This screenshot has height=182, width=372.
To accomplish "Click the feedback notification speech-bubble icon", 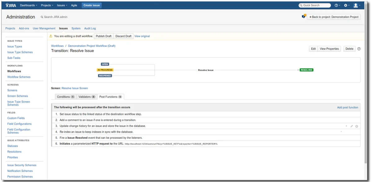I will coord(304,16).
